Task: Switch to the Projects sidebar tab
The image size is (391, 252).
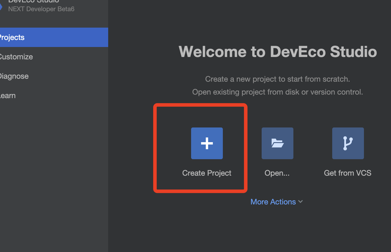Action: (54, 37)
